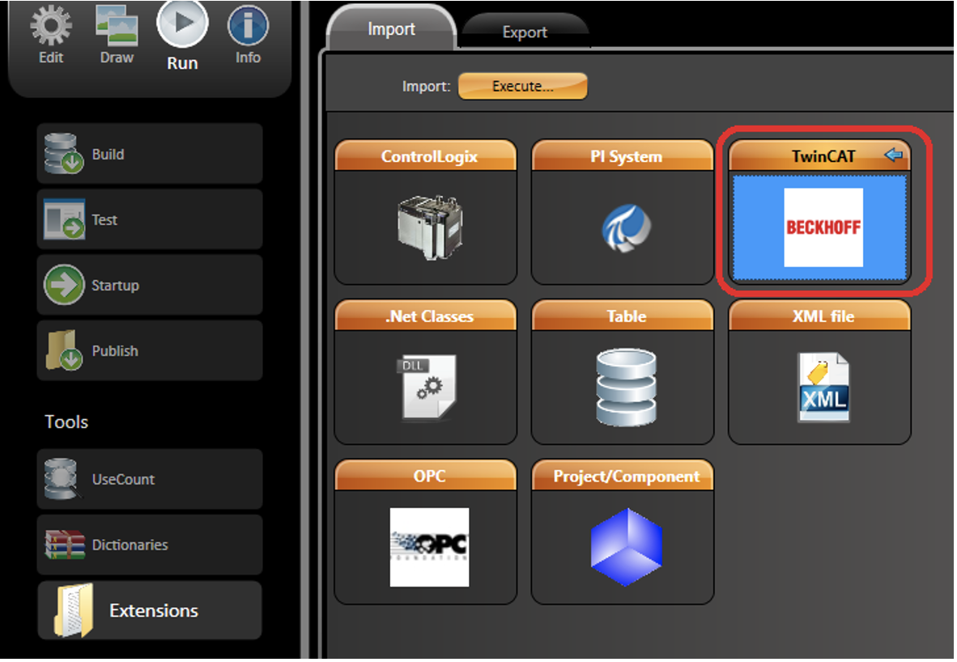The image size is (957, 662).
Task: Select the XML file document icon
Action: [x=823, y=387]
